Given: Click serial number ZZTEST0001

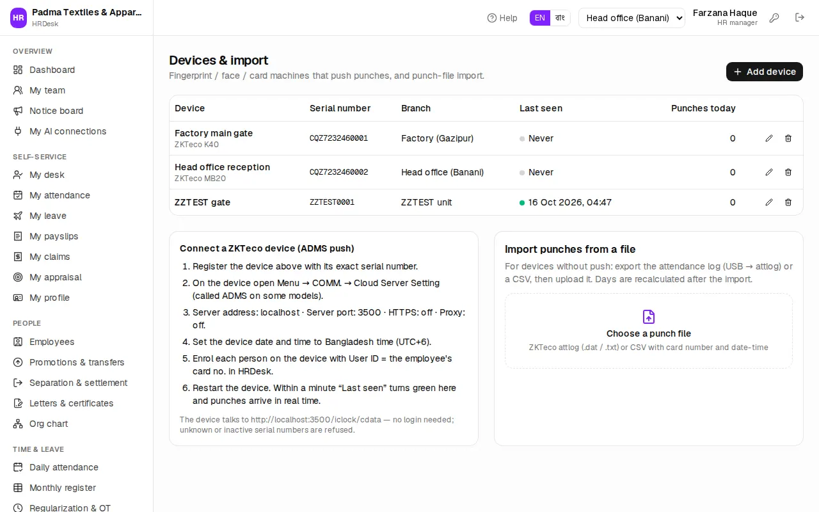Looking at the screenshot, I should [332, 202].
